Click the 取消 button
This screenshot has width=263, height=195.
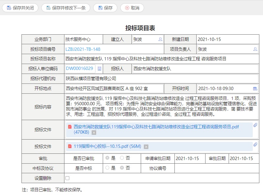pyautogui.click(x=132, y=8)
